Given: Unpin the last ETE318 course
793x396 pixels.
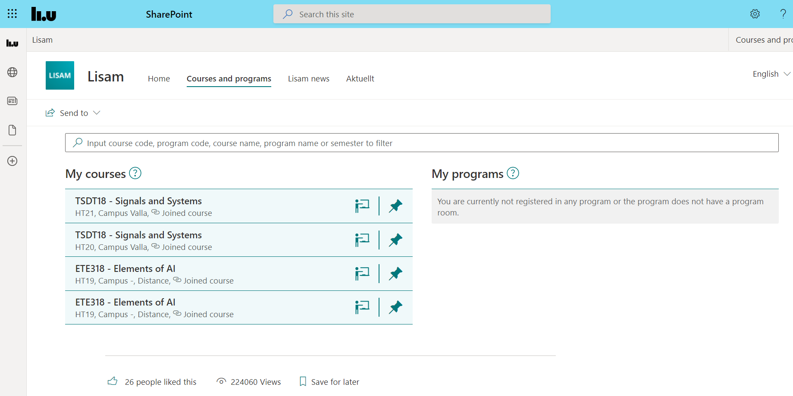Looking at the screenshot, I should click(x=395, y=307).
